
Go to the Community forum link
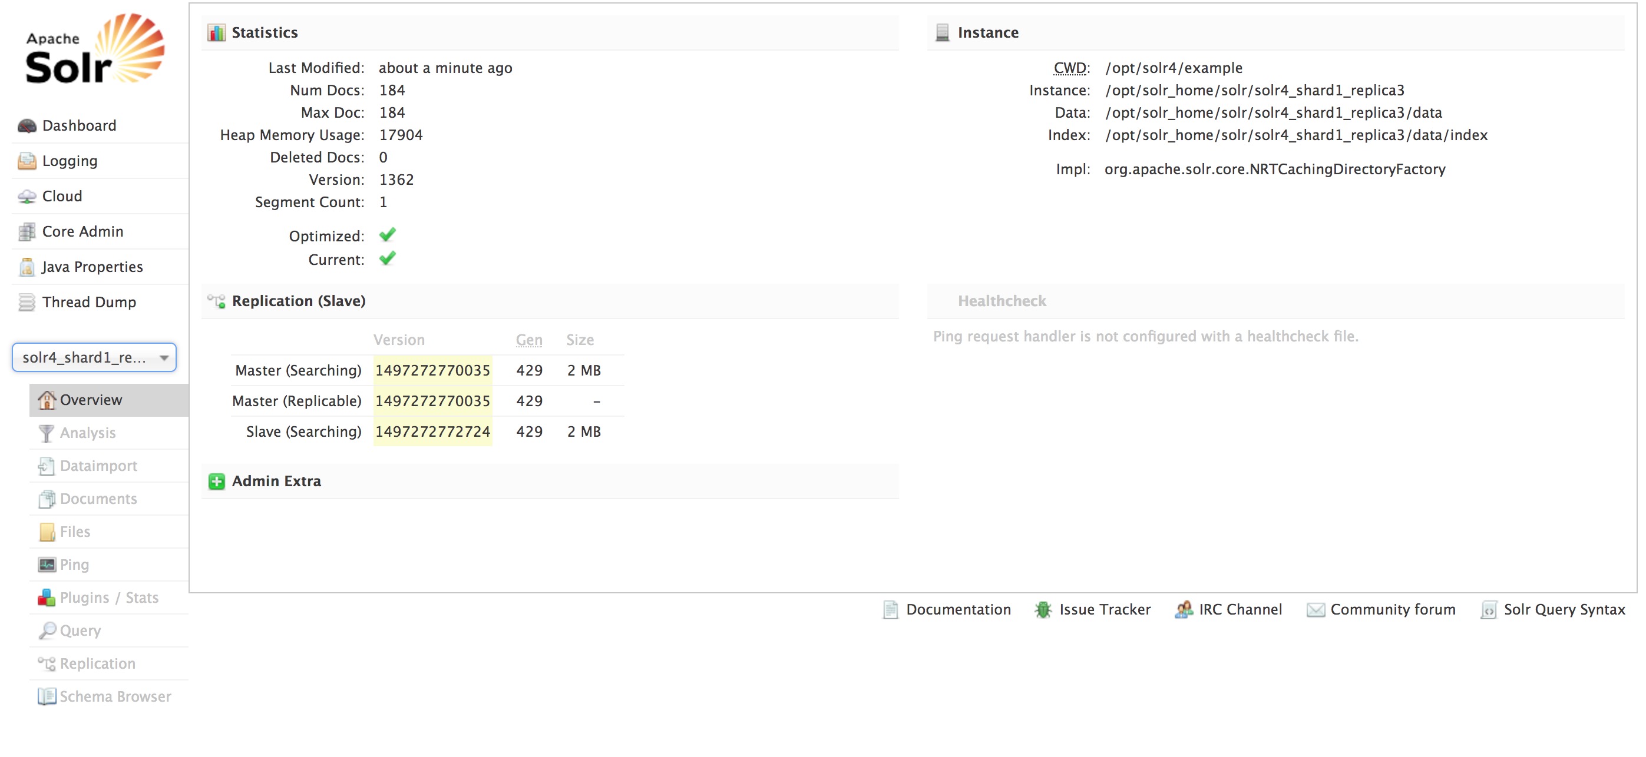[1393, 610]
